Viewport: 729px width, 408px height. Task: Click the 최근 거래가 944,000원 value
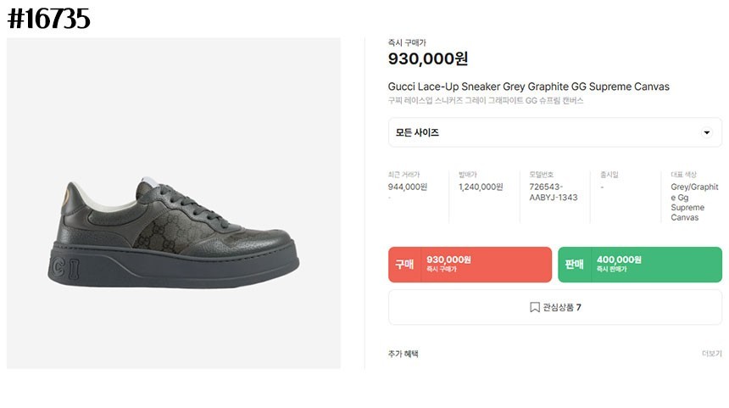click(x=408, y=187)
